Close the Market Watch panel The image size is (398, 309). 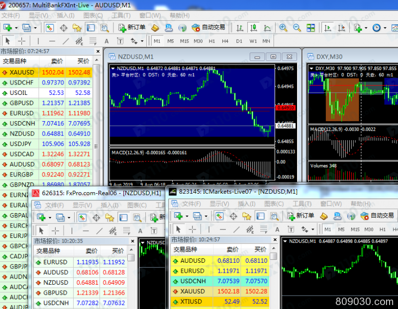point(98,51)
